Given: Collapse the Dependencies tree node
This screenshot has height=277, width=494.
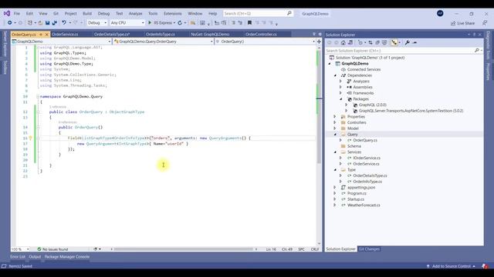Looking at the screenshot, I should pyautogui.click(x=335, y=75).
